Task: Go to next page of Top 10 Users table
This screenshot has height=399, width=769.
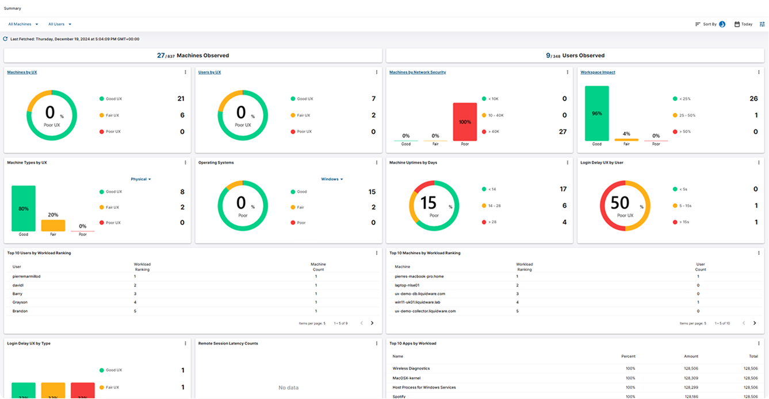Action: (x=372, y=323)
